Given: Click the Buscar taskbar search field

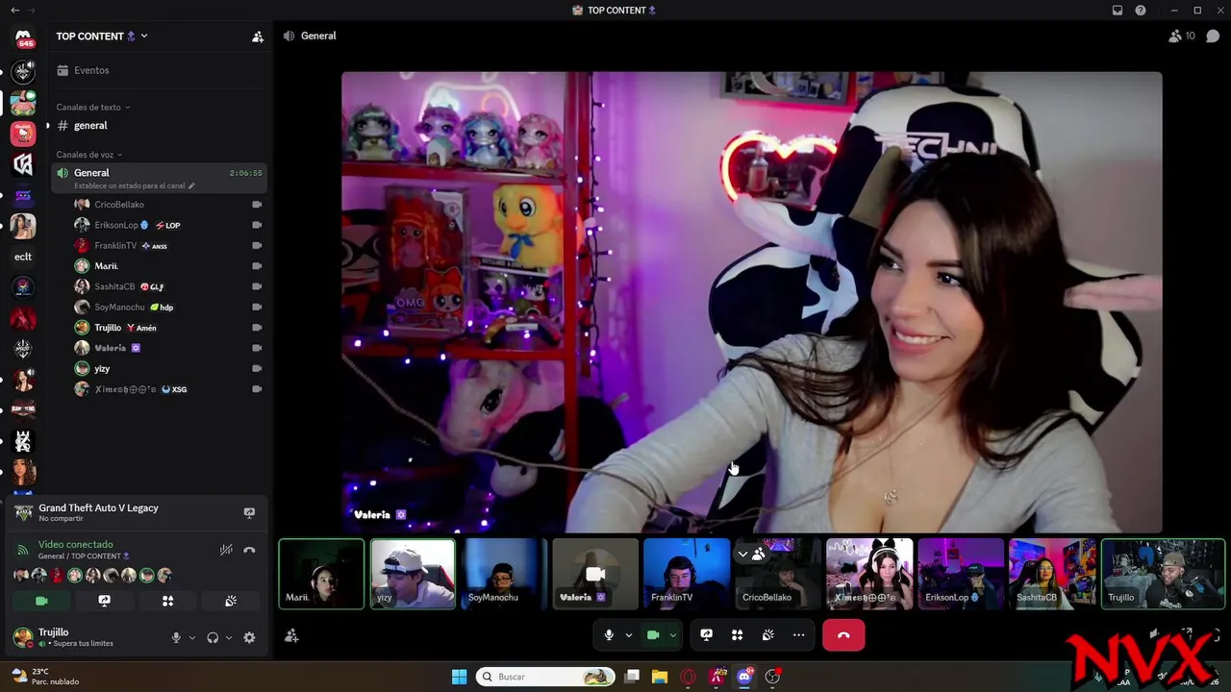Looking at the screenshot, I should [x=545, y=677].
